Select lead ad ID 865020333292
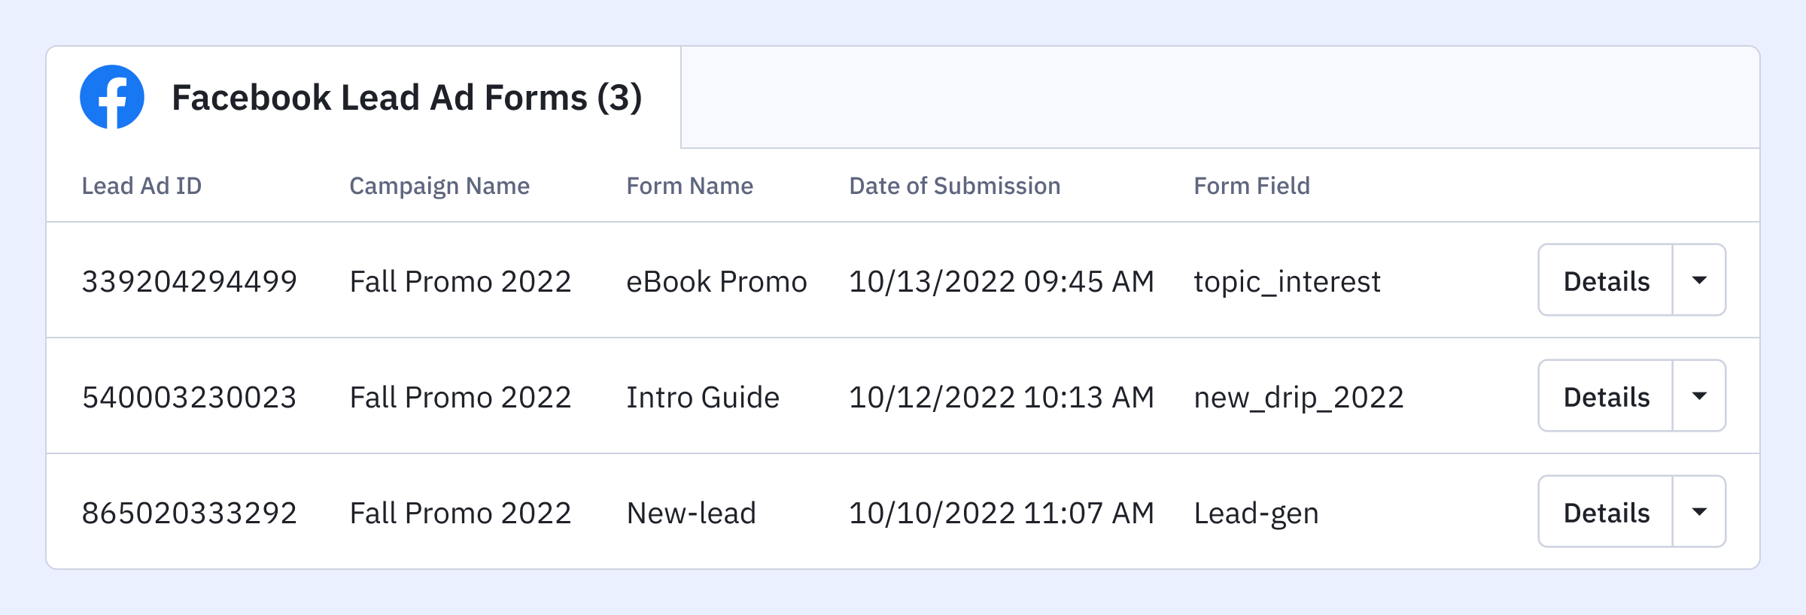 coord(189,513)
